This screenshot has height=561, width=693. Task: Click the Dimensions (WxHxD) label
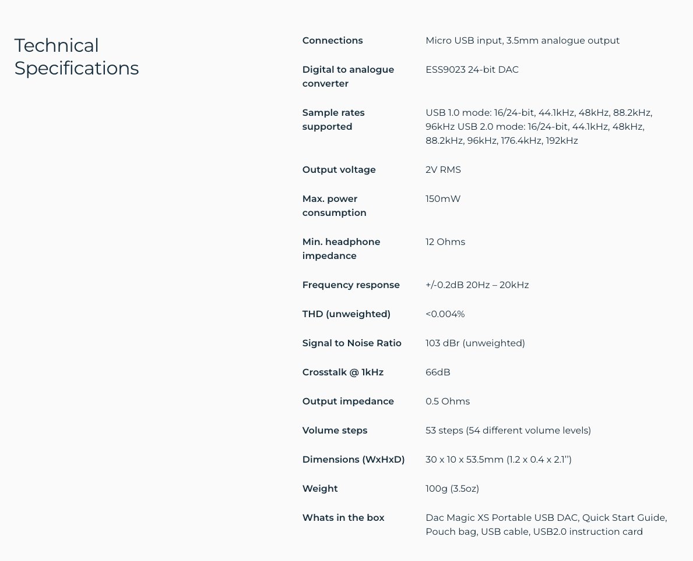pos(353,459)
